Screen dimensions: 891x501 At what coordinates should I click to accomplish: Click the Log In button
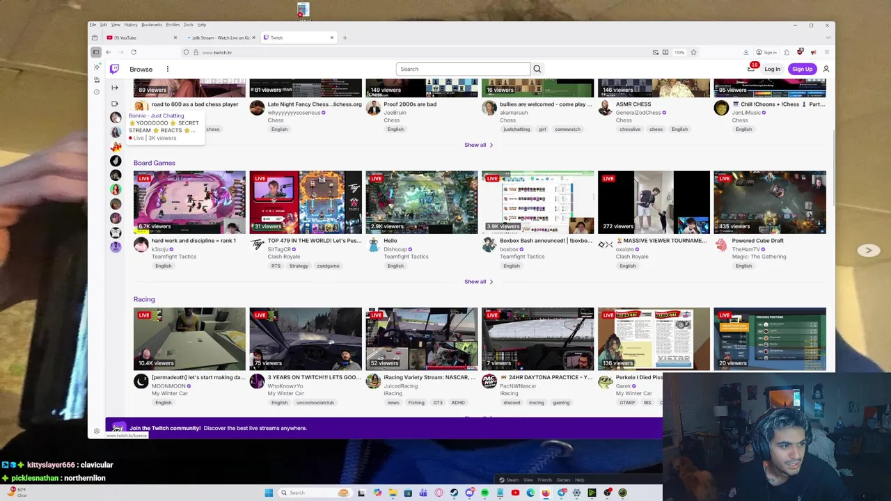(x=773, y=69)
